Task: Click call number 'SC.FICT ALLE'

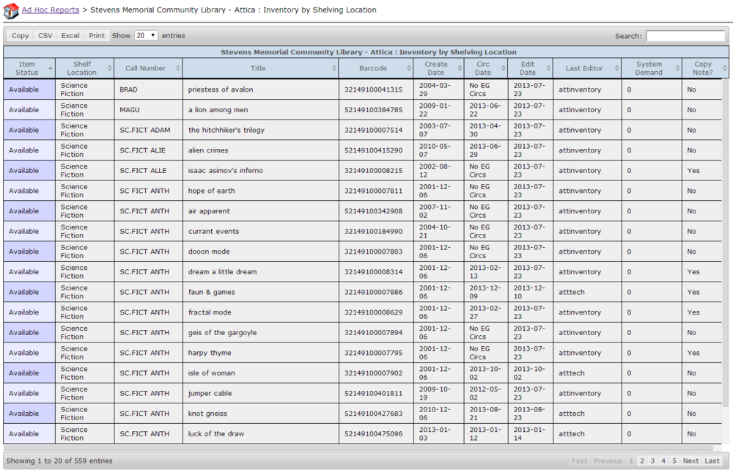Action: pyautogui.click(x=143, y=171)
